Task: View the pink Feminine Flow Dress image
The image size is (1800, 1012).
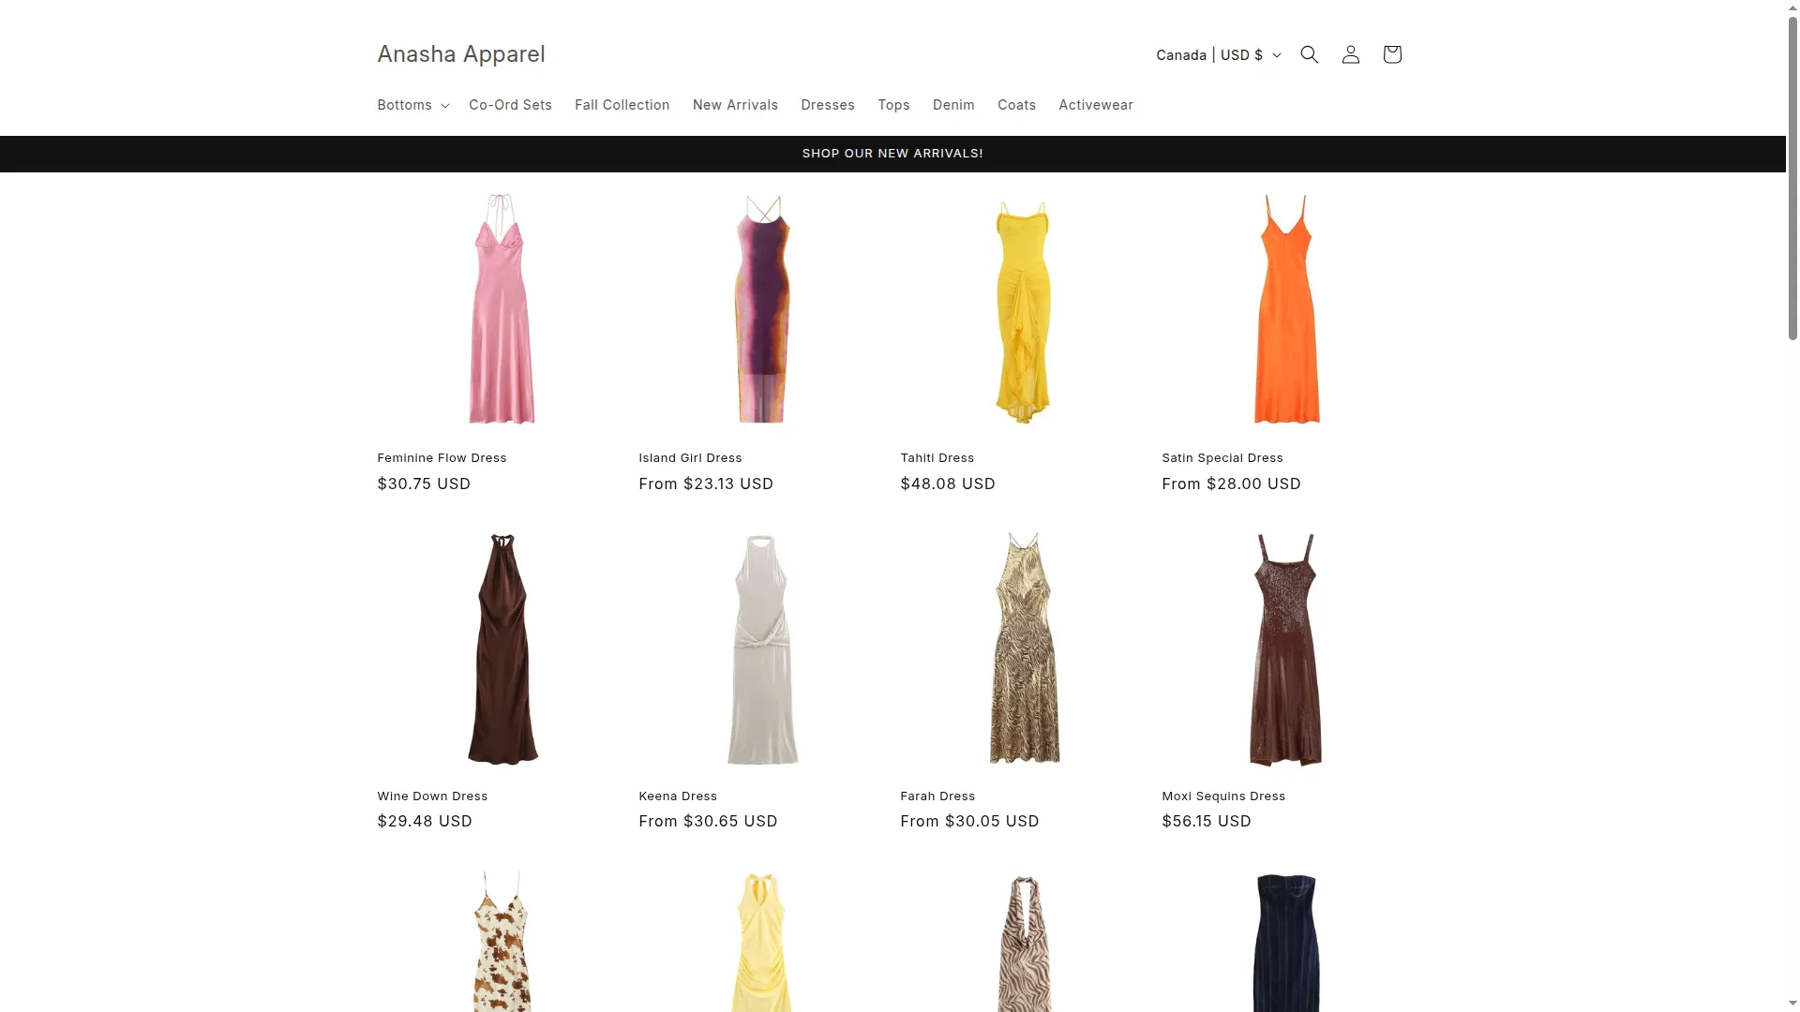Action: (x=502, y=309)
